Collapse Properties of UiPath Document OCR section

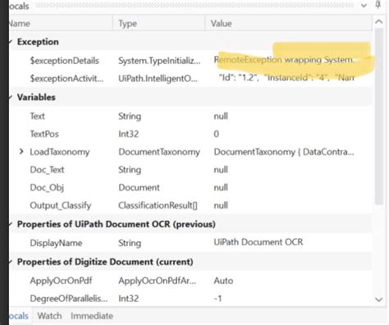(11, 224)
